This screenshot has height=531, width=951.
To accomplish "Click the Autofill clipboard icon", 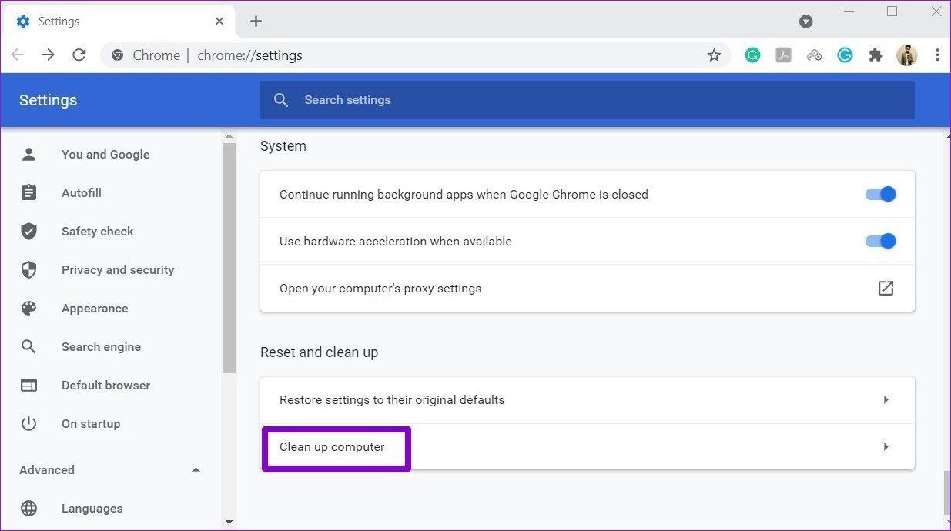I will (29, 192).
